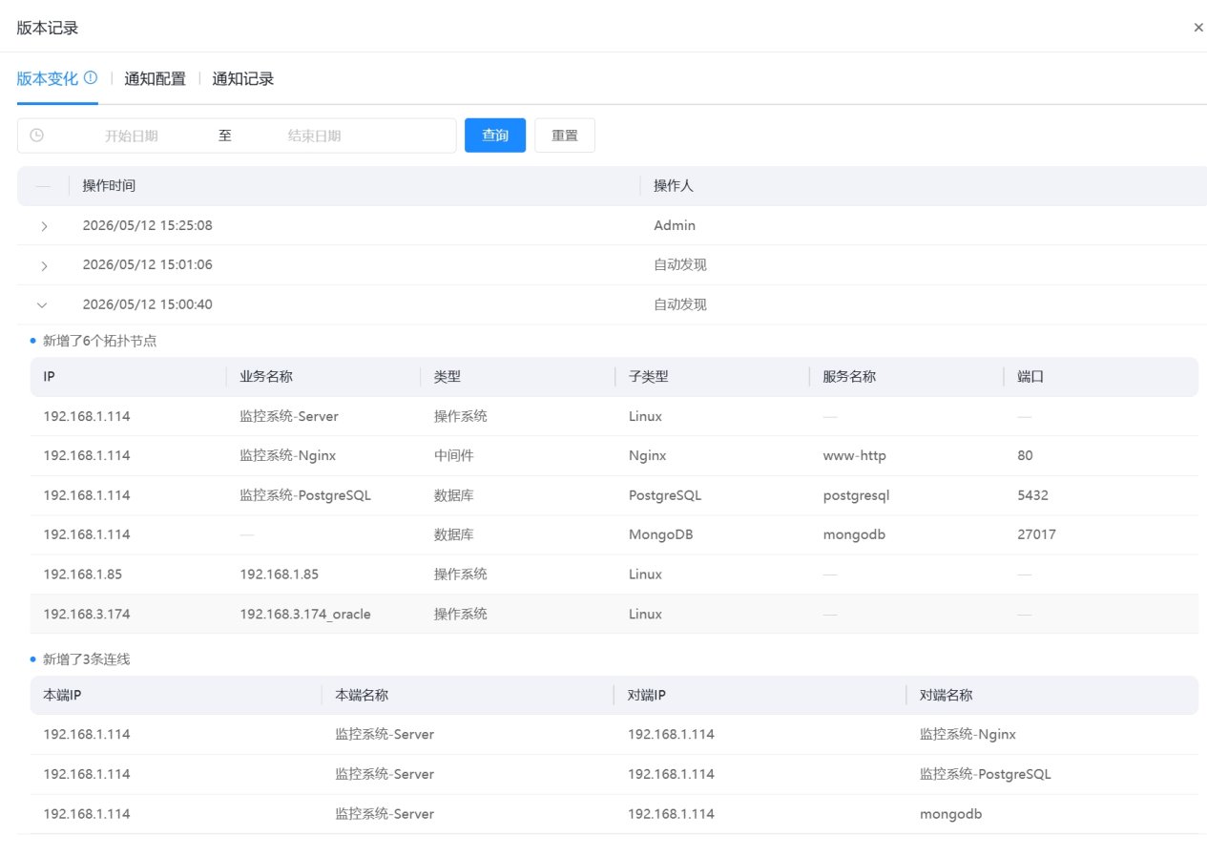Click the port 80 cell
This screenshot has height=857, width=1207.
[x=1026, y=456]
